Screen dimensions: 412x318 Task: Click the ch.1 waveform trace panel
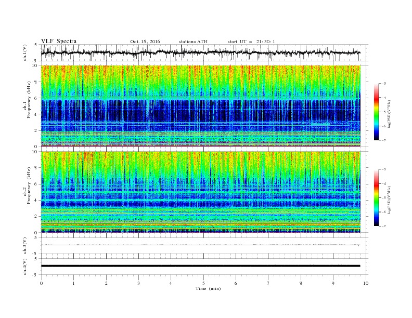[x=204, y=52]
